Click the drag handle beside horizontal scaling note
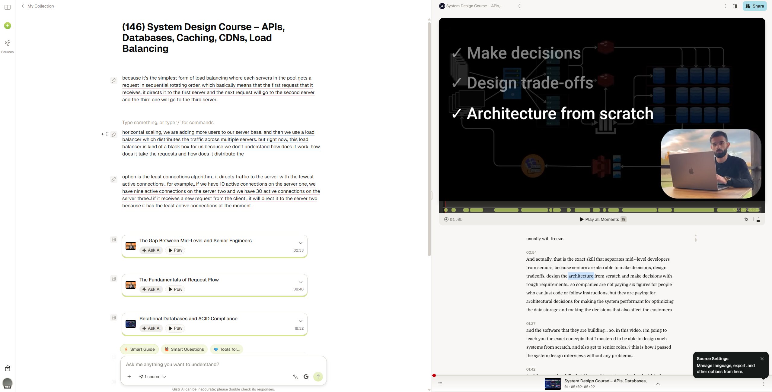 click(x=107, y=134)
